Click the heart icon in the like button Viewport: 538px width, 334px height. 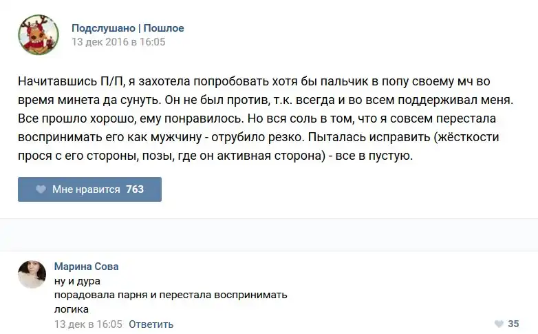(x=41, y=189)
